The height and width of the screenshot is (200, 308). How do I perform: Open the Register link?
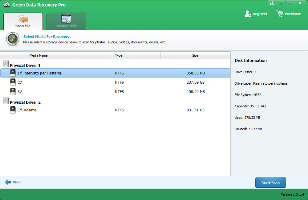(260, 14)
